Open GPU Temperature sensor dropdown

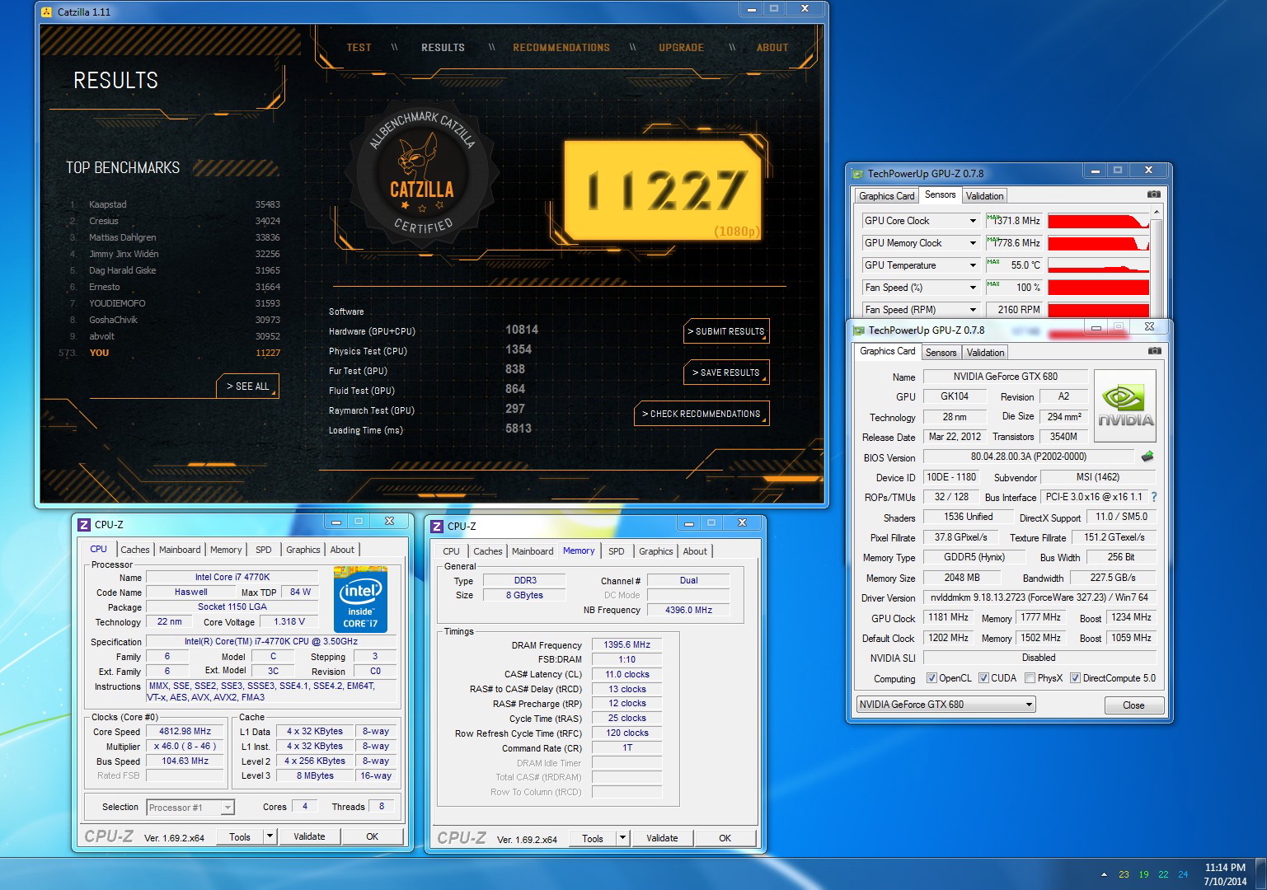click(973, 265)
